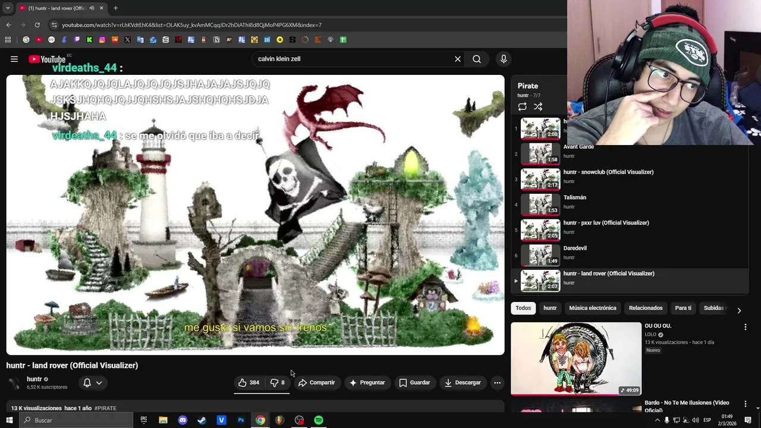Viewport: 761px width, 428px height.
Task: Open Epic Games from the taskbar
Action: (143, 420)
